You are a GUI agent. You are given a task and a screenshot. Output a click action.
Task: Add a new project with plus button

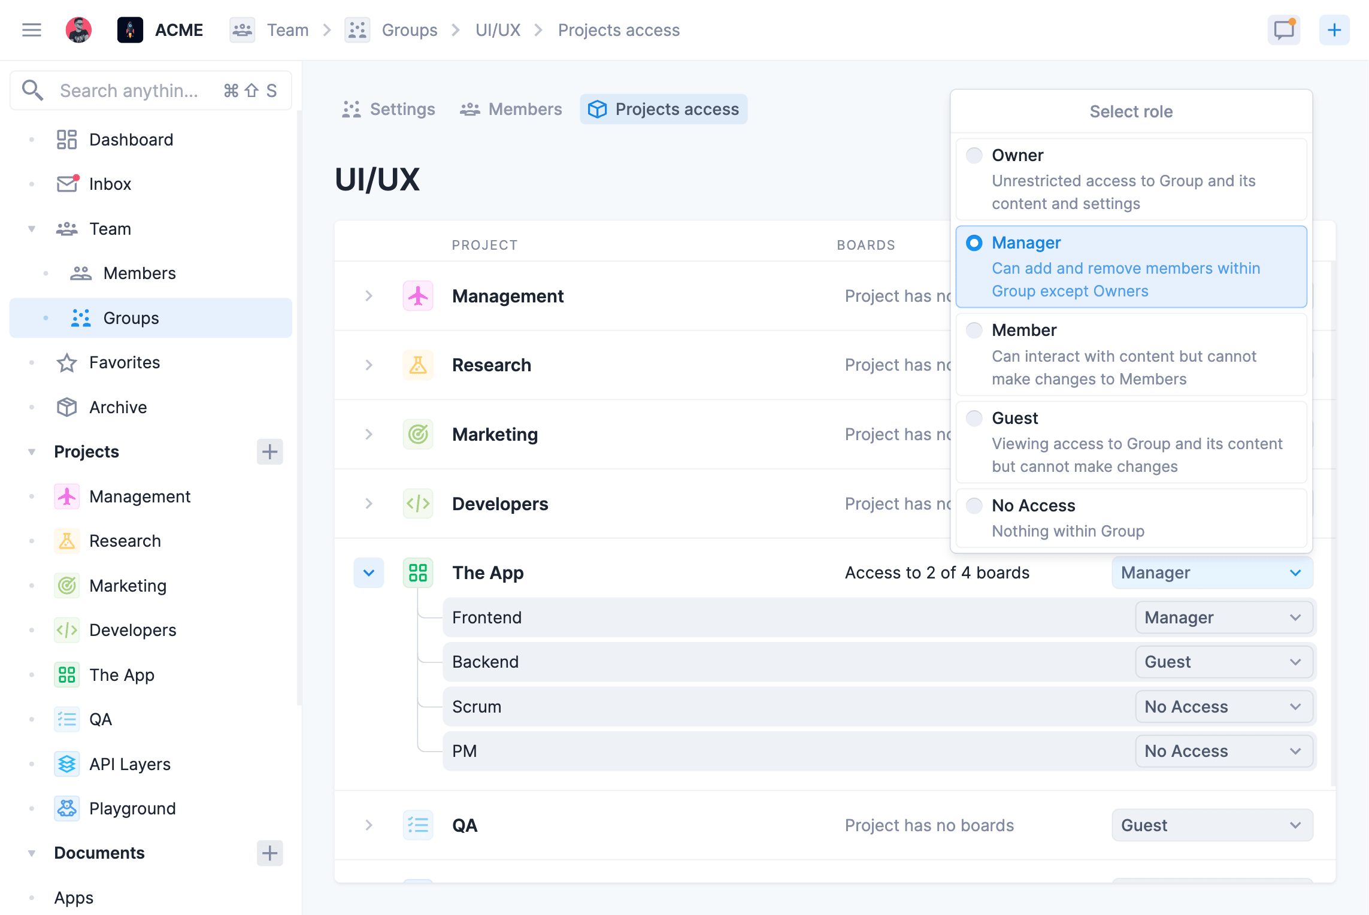tap(270, 452)
